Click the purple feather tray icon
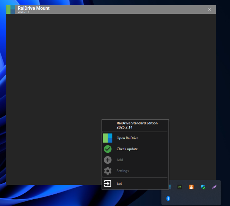The width and height of the screenshot is (230, 206). pyautogui.click(x=214, y=187)
